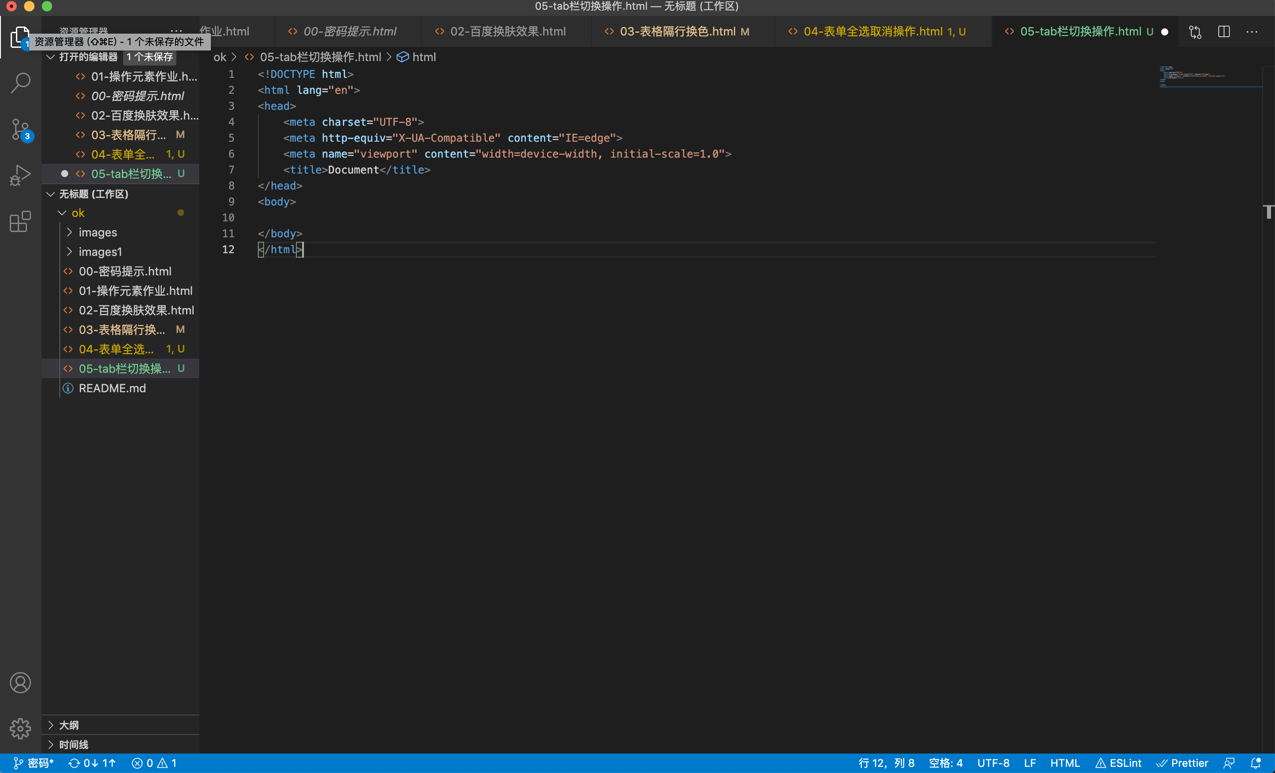The height and width of the screenshot is (773, 1275).
Task: Open the feedback icon in status bar
Action: 1229,763
